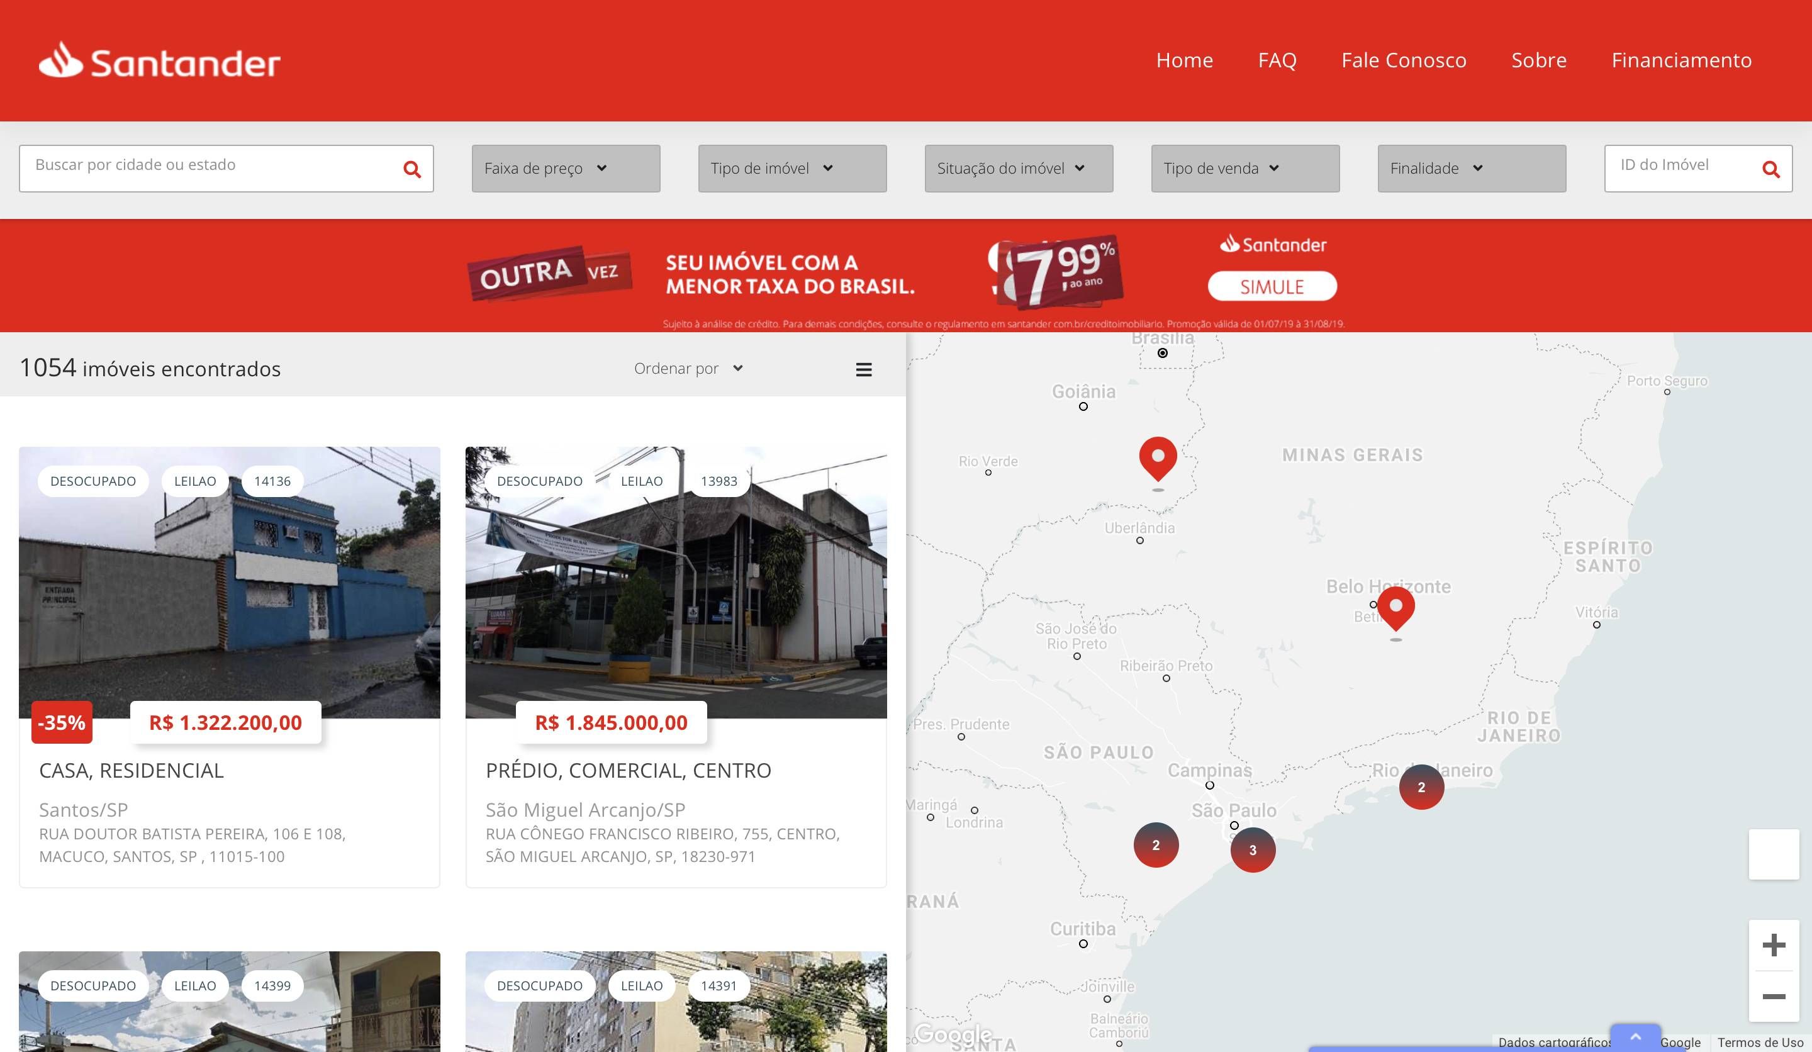Click the Santander logo in the banner
Viewport: 1812px width, 1052px height.
tap(1273, 245)
